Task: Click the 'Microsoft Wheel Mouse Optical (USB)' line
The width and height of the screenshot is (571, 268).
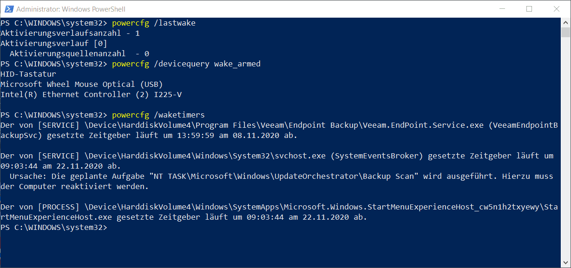Action: (x=82, y=85)
